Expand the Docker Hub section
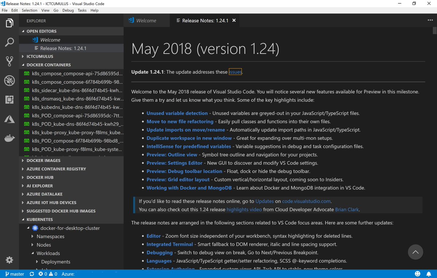Image resolution: width=437 pixels, height=278 pixels. coord(71,177)
